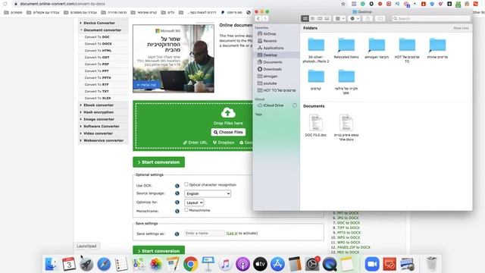
Task: Click info icon next to Use OCR
Action: [177, 186]
